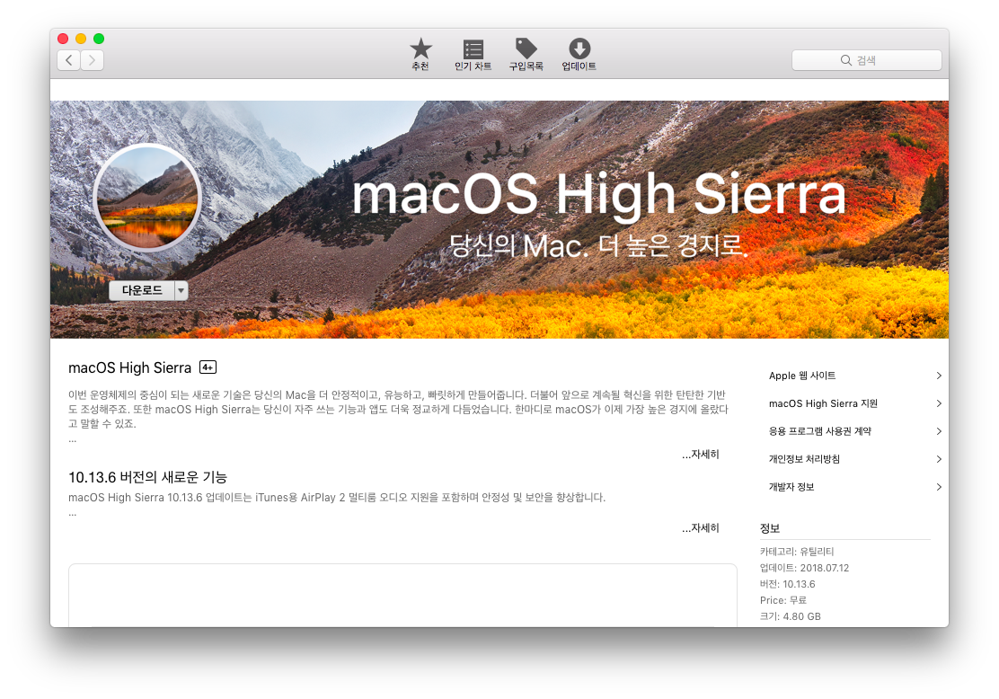The width and height of the screenshot is (999, 699).
Task: Minimize the window with yellow button
Action: click(81, 39)
